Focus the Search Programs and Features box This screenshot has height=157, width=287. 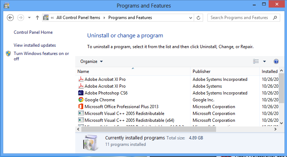click(244, 18)
